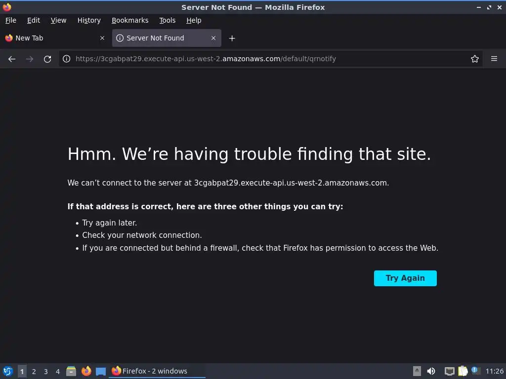Click the 11:26 clock in taskbar

coord(494,371)
